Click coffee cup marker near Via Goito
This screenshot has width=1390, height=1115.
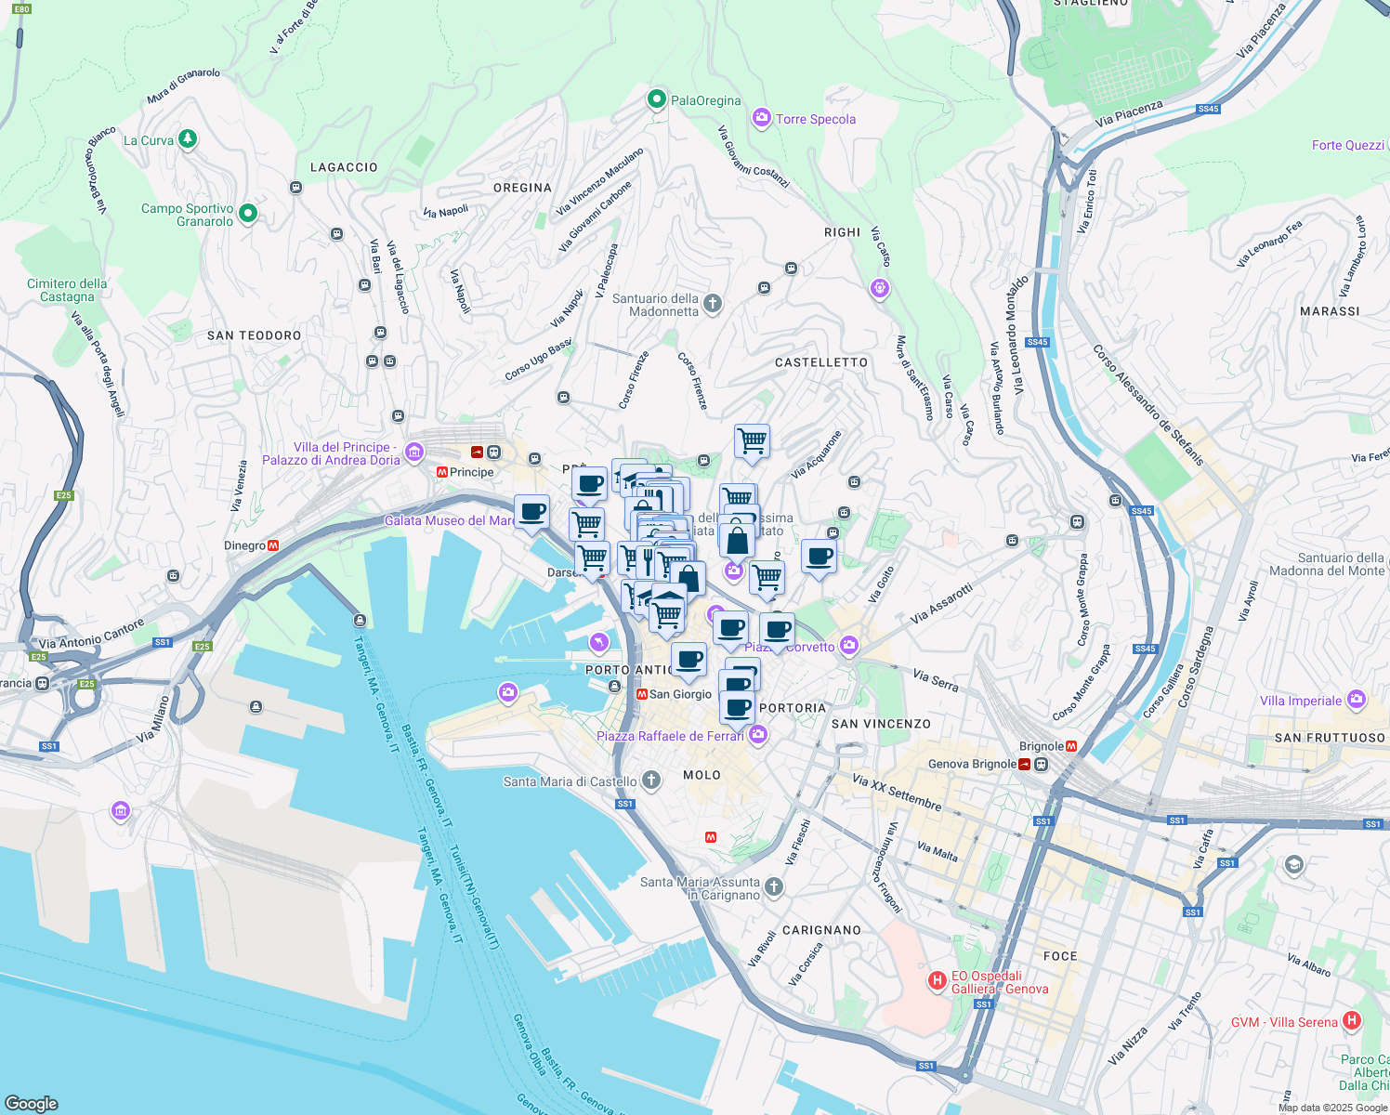tap(819, 557)
